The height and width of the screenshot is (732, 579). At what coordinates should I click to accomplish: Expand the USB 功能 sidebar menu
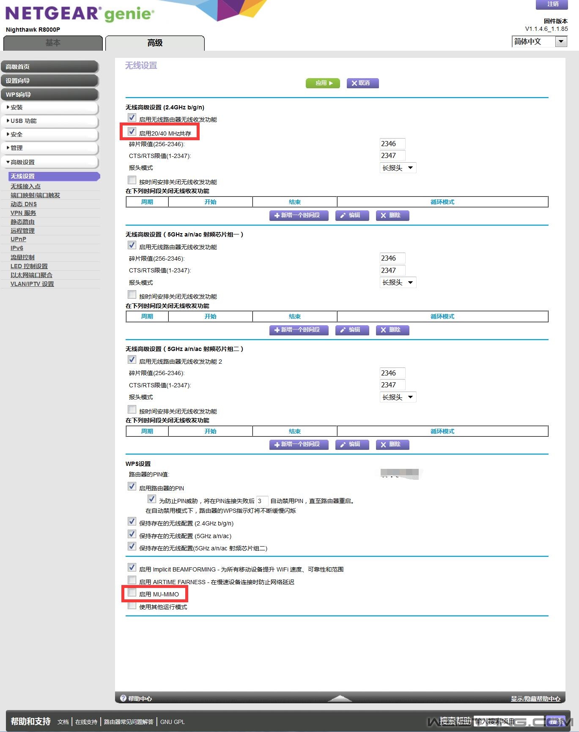[49, 121]
